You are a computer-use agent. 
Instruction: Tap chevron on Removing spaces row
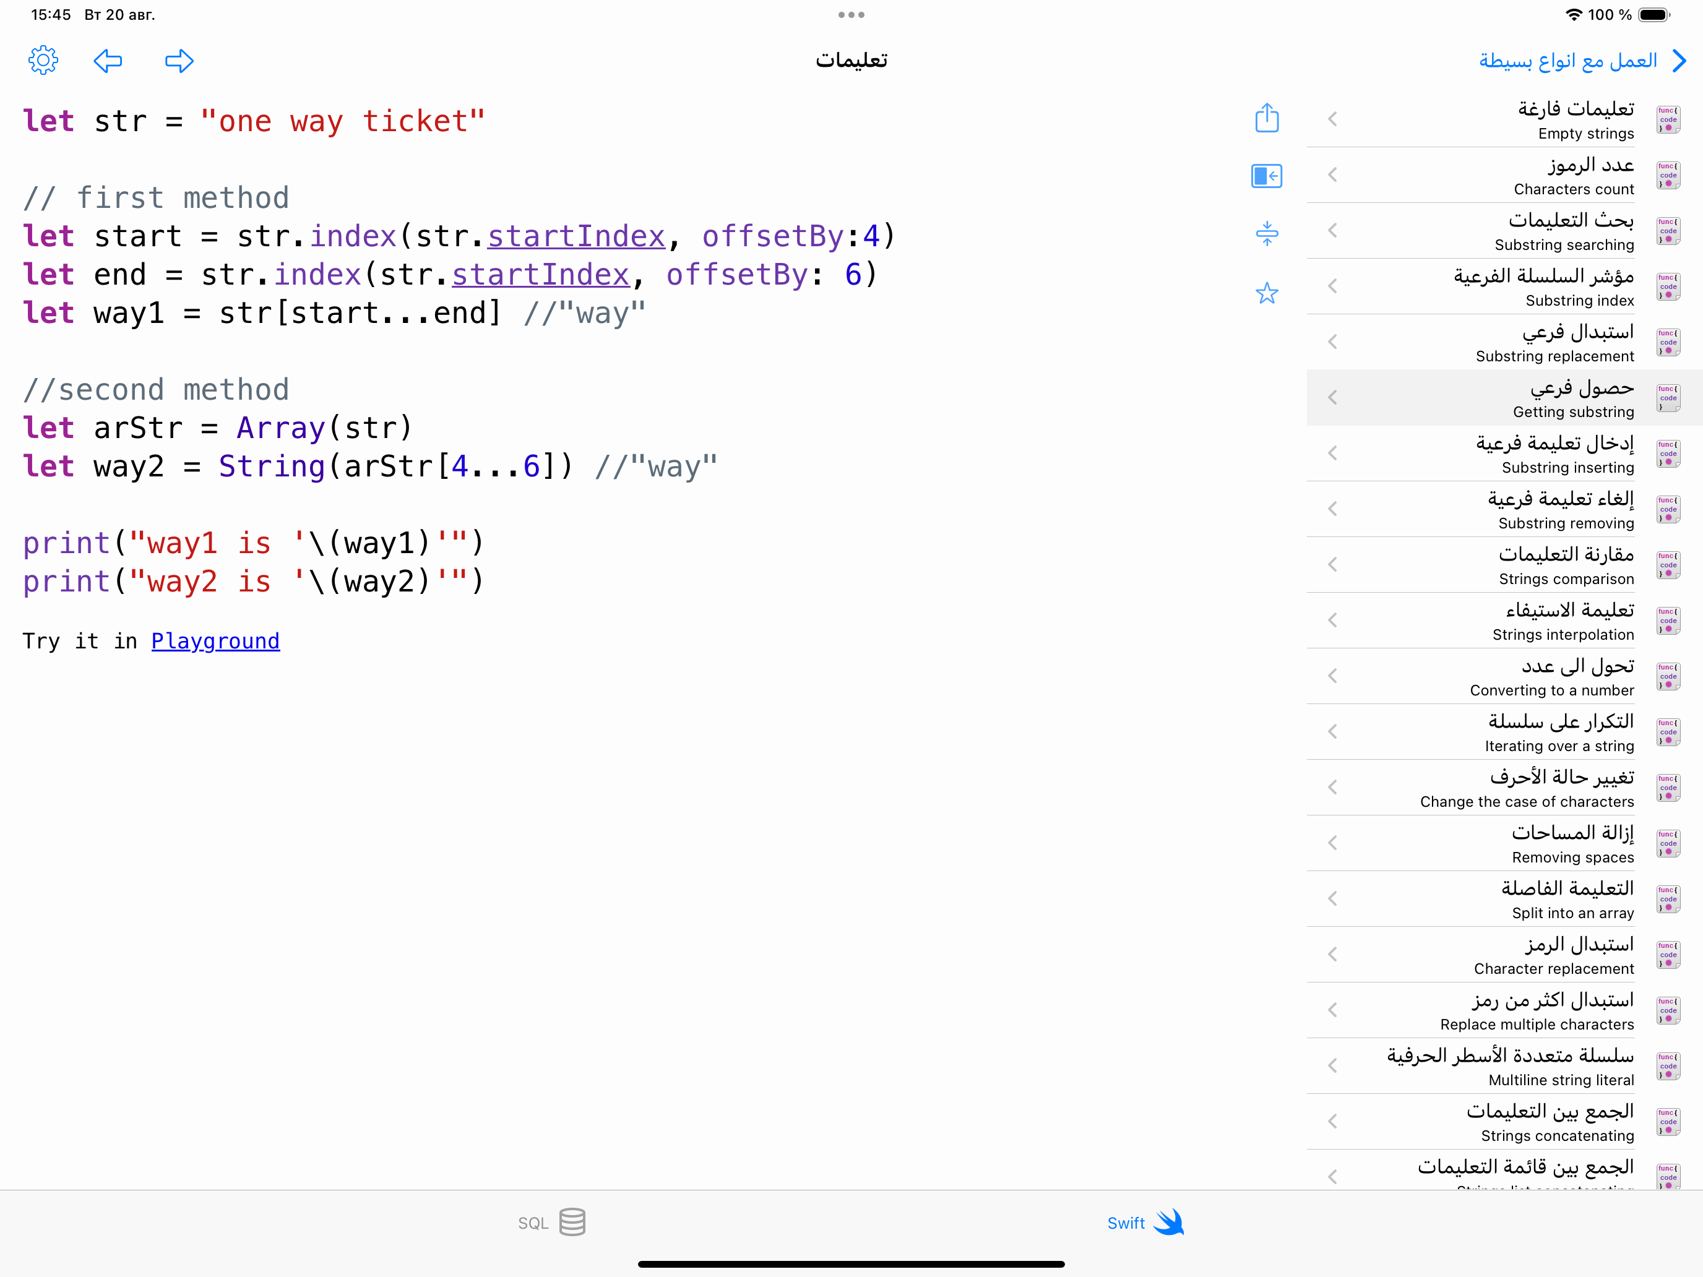pyautogui.click(x=1333, y=843)
